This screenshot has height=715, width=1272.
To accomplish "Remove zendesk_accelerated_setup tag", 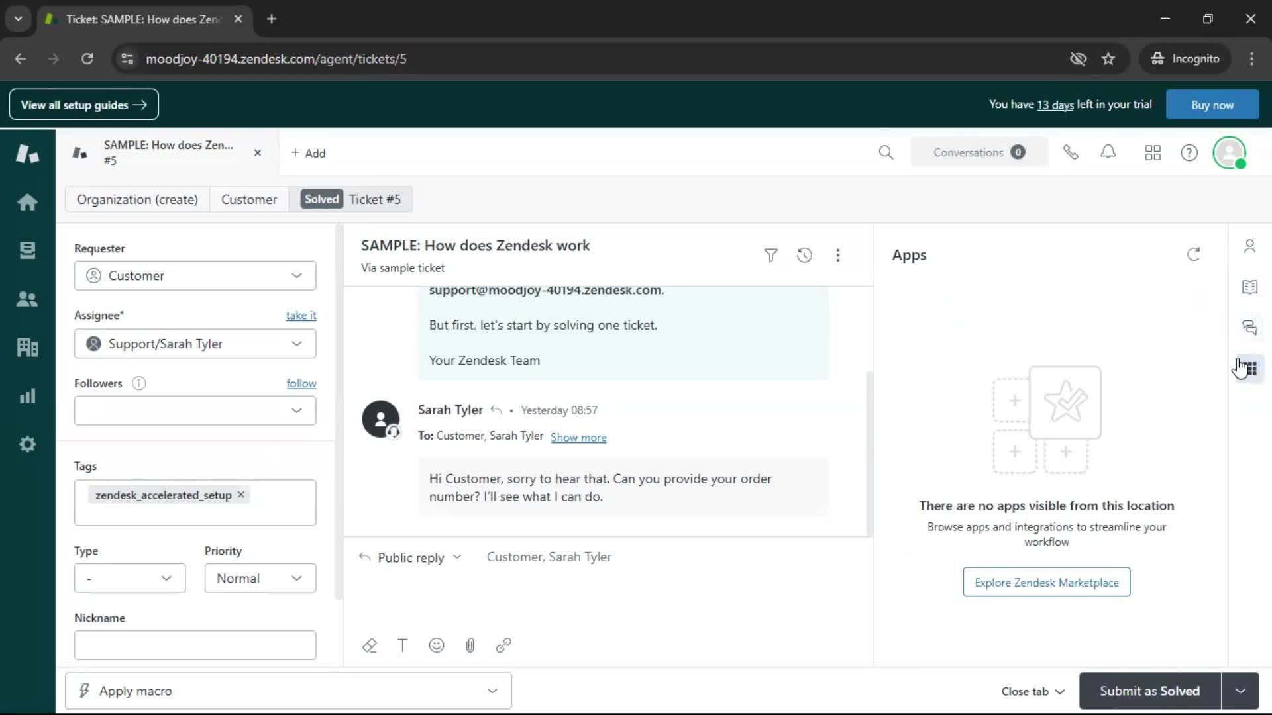I will tap(241, 495).
